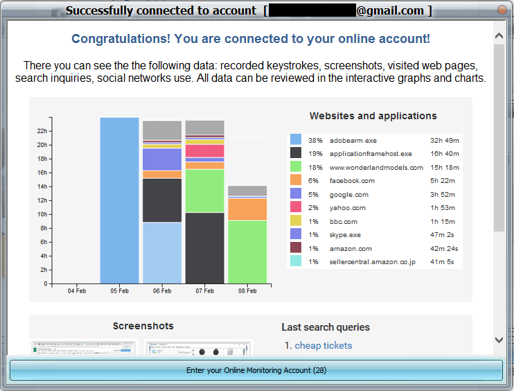The width and height of the screenshot is (514, 391).
Task: Click applicationframehost.exe dark swatch
Action: point(296,153)
